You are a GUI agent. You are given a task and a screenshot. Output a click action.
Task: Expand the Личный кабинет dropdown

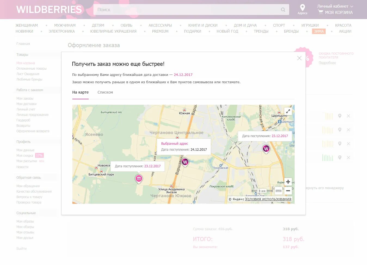[335, 6]
